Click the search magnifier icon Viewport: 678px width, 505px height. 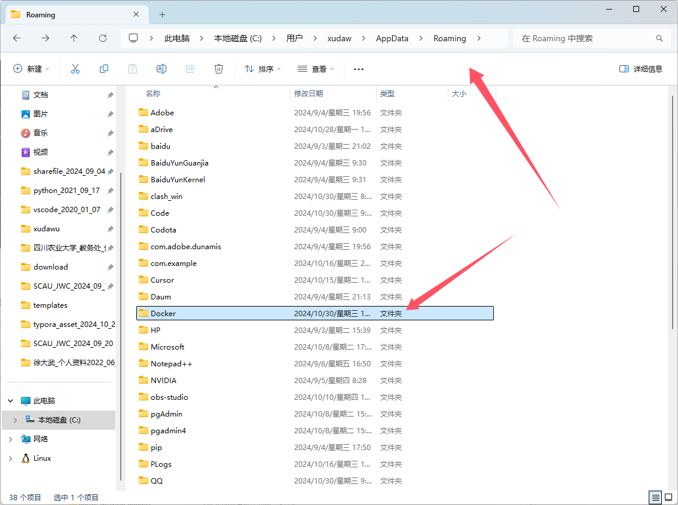(x=659, y=38)
